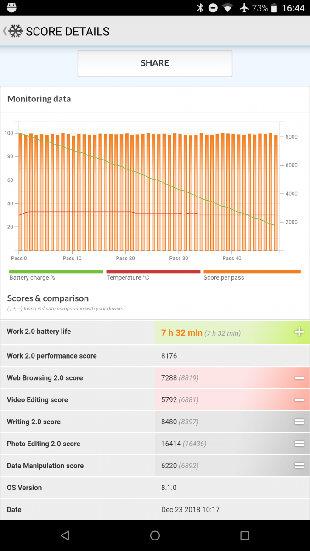The image size is (310, 551).
Task: Tap the Android back navigation button
Action: [x=65, y=535]
